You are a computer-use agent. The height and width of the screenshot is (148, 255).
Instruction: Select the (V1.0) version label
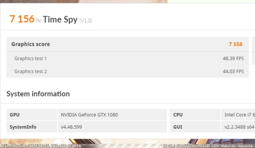click(x=86, y=21)
